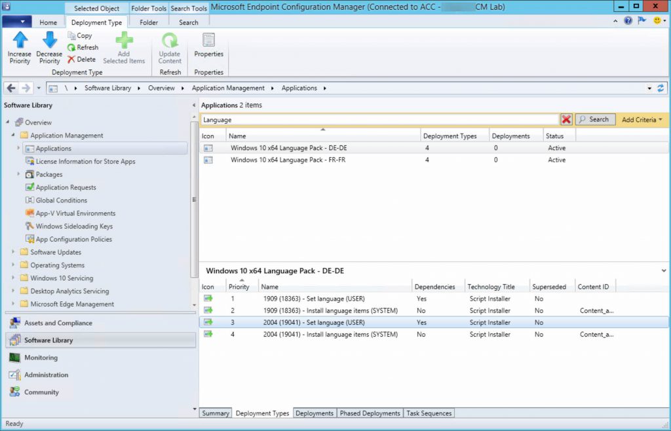Collapse the Software Library navigation pane
Image resolution: width=671 pixels, height=431 pixels.
coord(194,105)
